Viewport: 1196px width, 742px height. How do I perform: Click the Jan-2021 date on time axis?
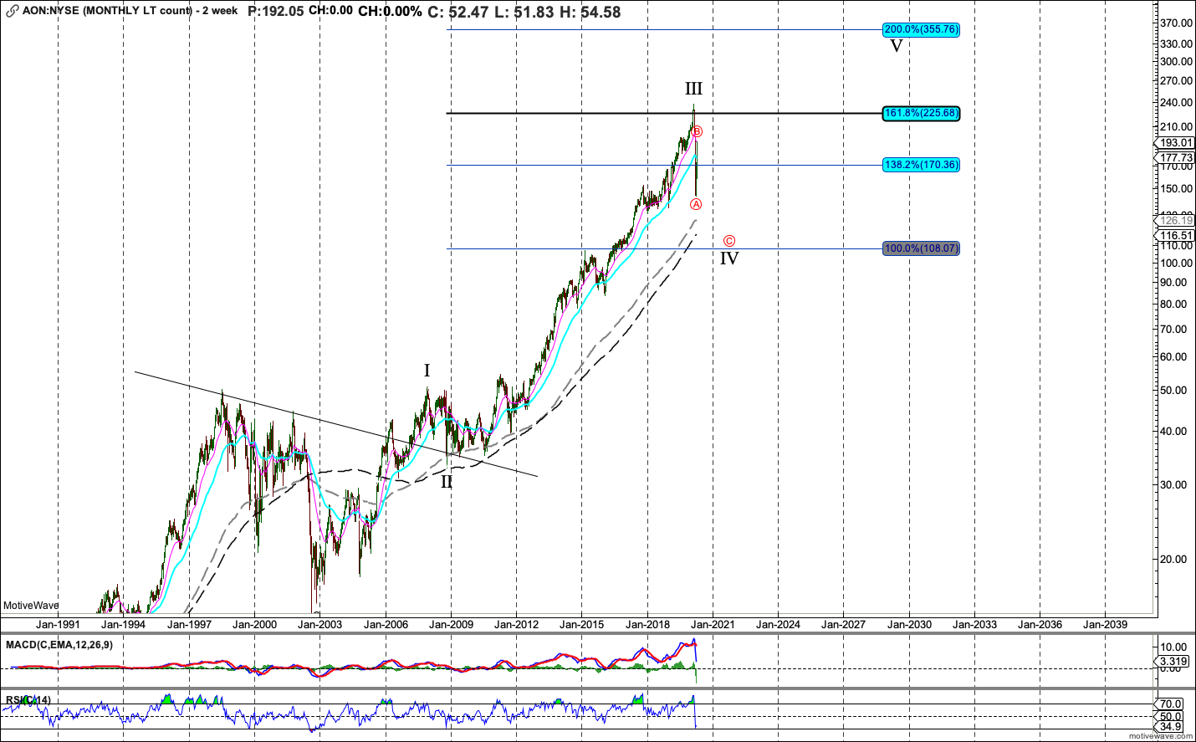[x=713, y=624]
